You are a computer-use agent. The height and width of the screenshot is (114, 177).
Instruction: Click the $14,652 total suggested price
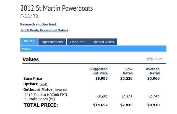[x=100, y=105]
